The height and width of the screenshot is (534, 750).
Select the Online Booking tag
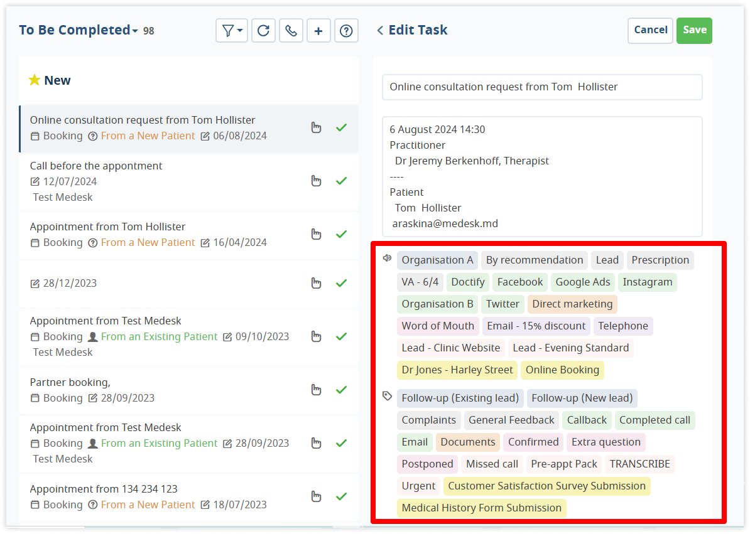[x=562, y=370]
